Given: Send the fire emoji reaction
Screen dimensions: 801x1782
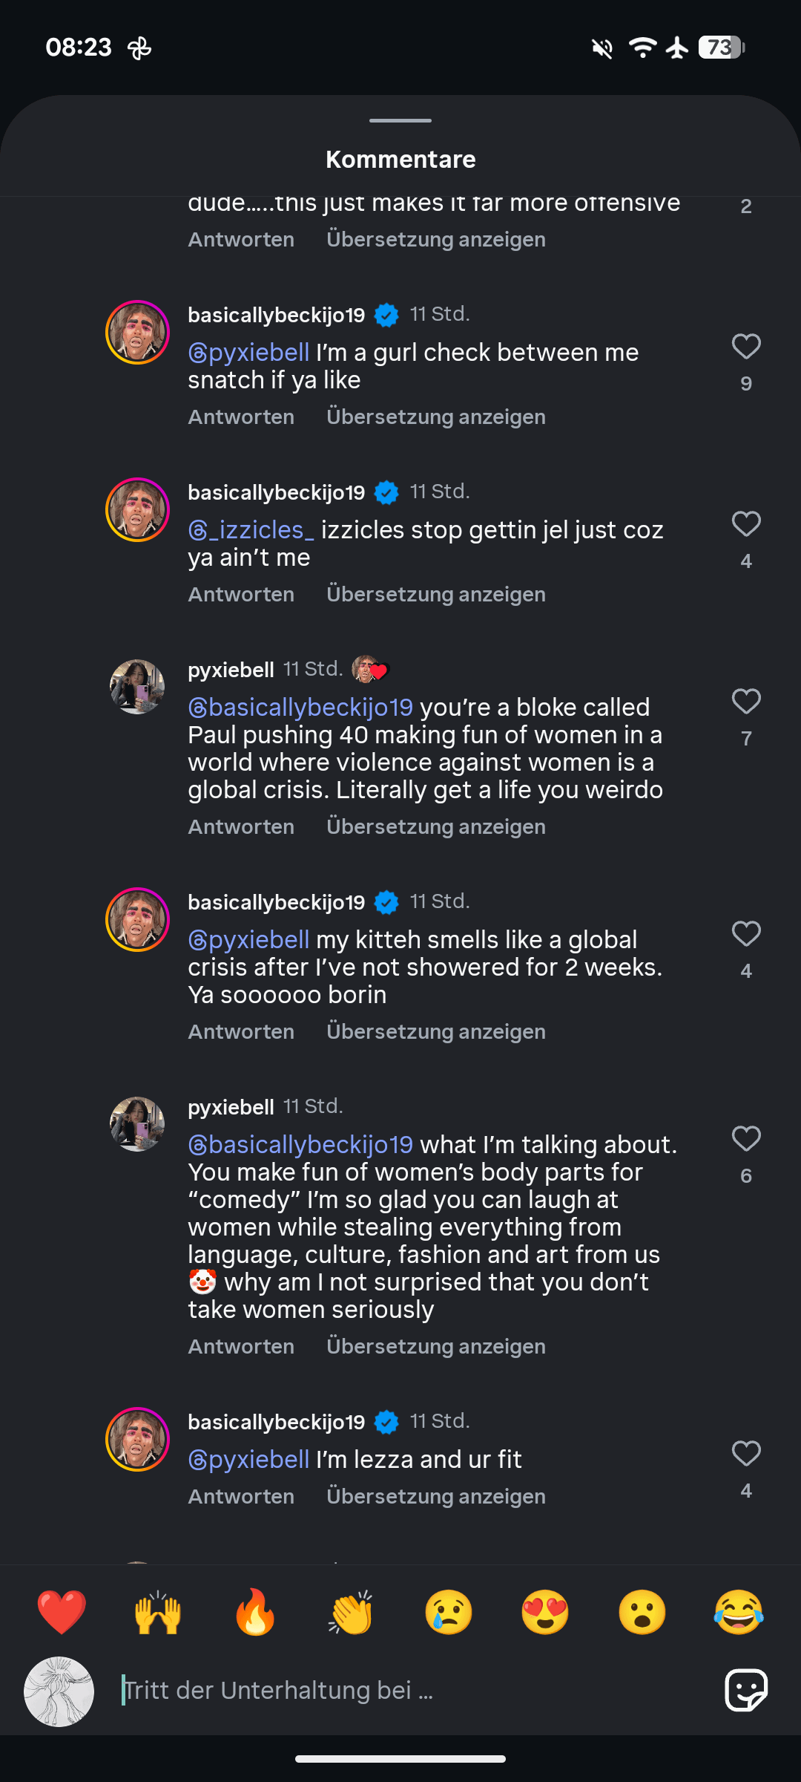Looking at the screenshot, I should pos(254,1613).
